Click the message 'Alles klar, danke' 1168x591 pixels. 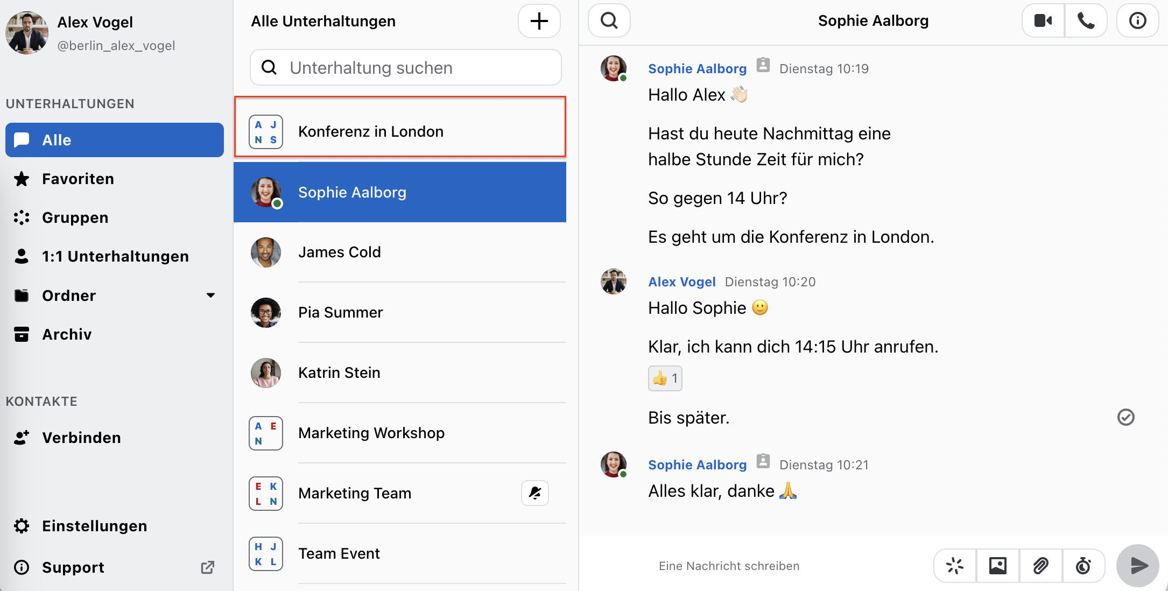[x=722, y=491]
